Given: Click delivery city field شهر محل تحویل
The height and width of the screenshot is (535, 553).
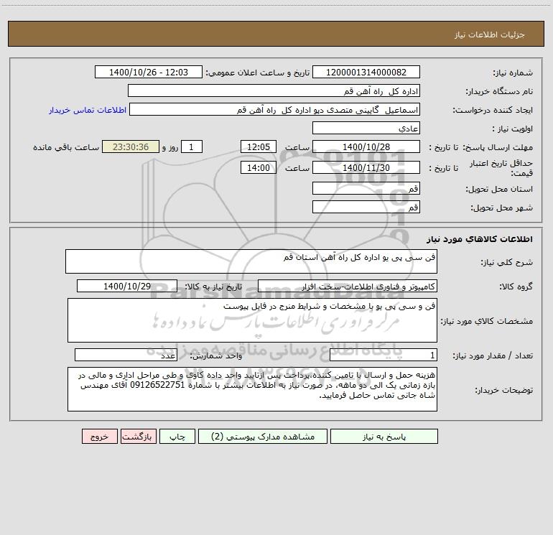Looking at the screenshot, I should [x=366, y=207].
